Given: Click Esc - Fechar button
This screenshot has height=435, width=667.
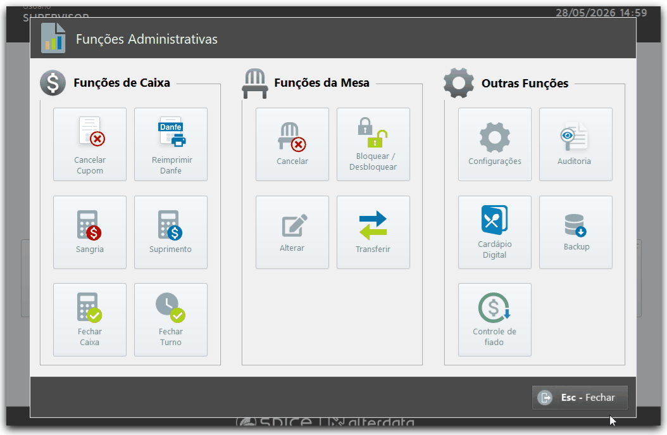Looking at the screenshot, I should point(580,398).
